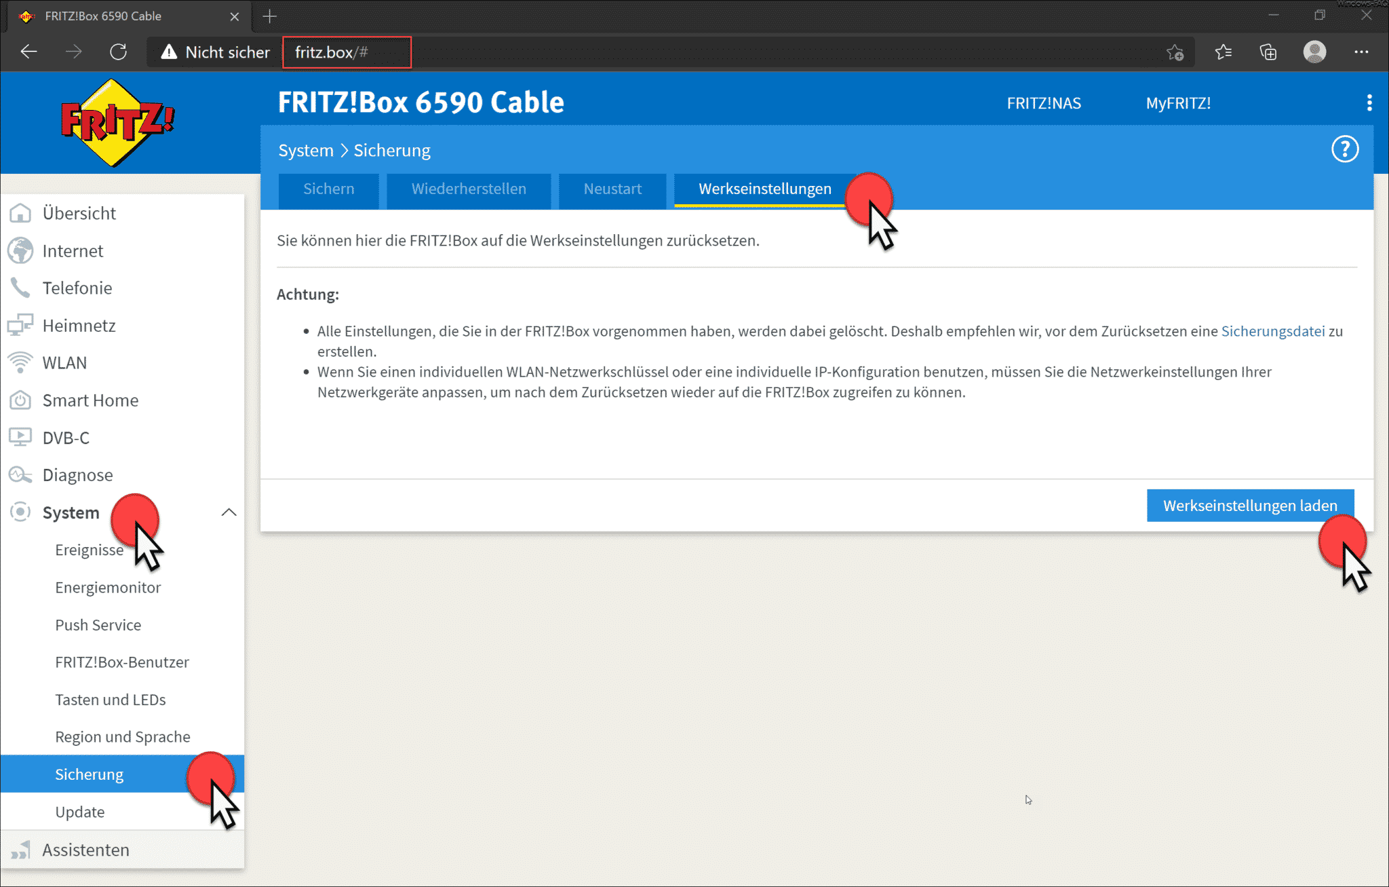
Task: Click the Achtung: heading text
Action: tap(307, 295)
